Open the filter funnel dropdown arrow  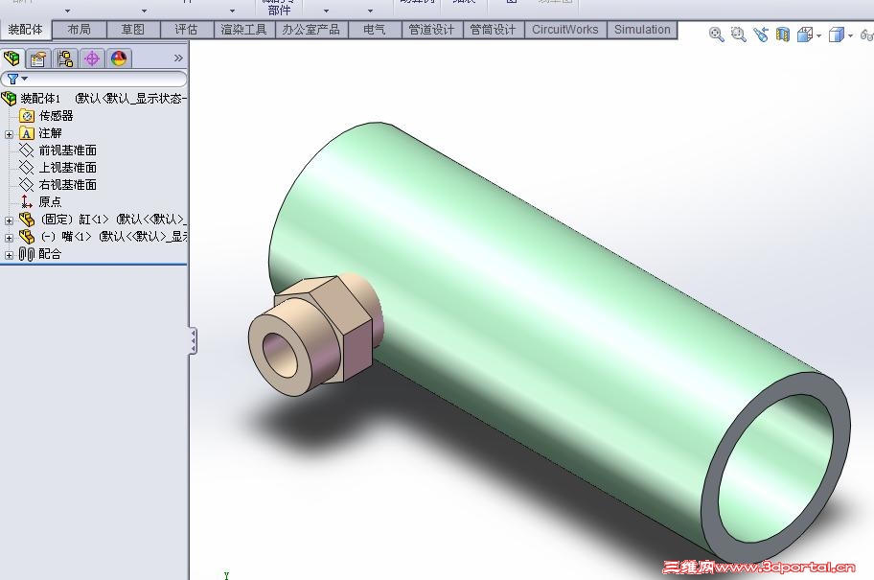coord(25,79)
